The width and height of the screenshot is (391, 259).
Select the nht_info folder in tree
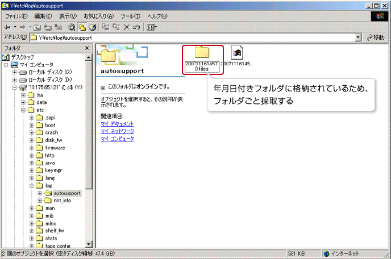[63, 200]
